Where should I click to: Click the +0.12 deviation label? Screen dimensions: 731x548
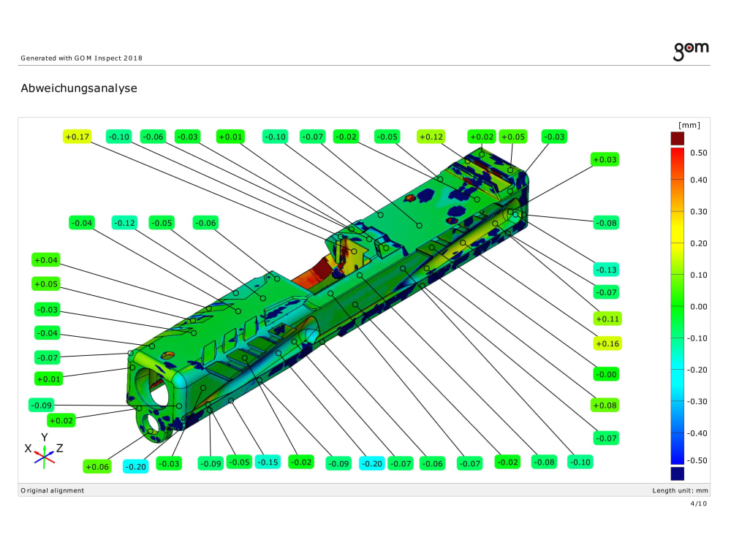431,137
